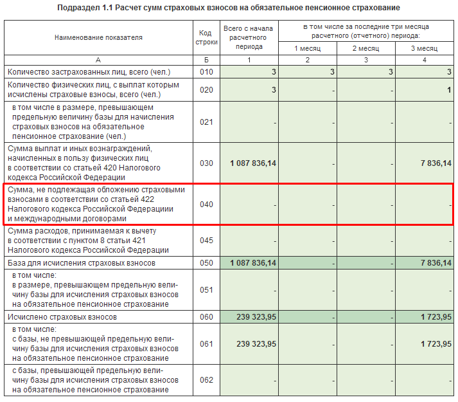
Task: Select the 'База для исчисления страховых взносов' label
Action: tap(82, 263)
